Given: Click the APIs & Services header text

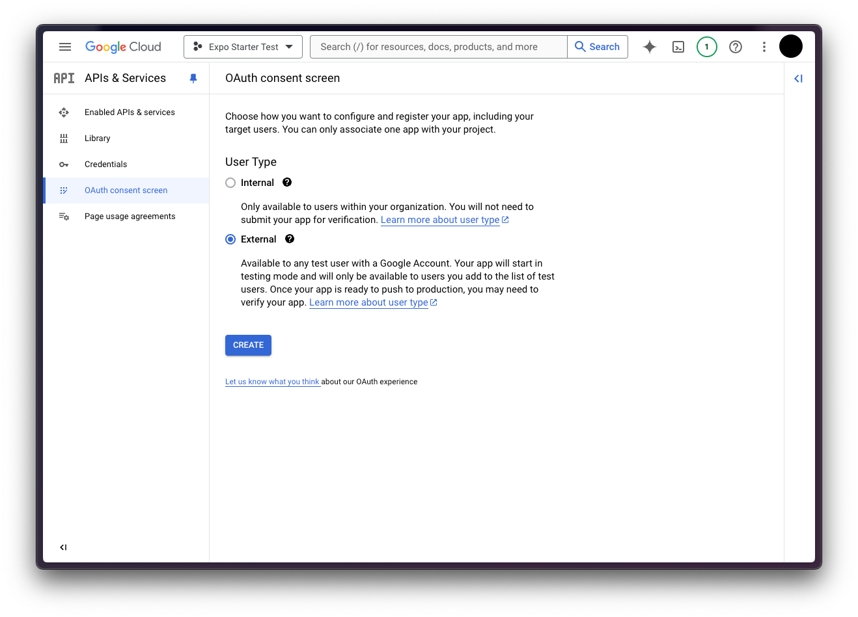Looking at the screenshot, I should (x=125, y=78).
